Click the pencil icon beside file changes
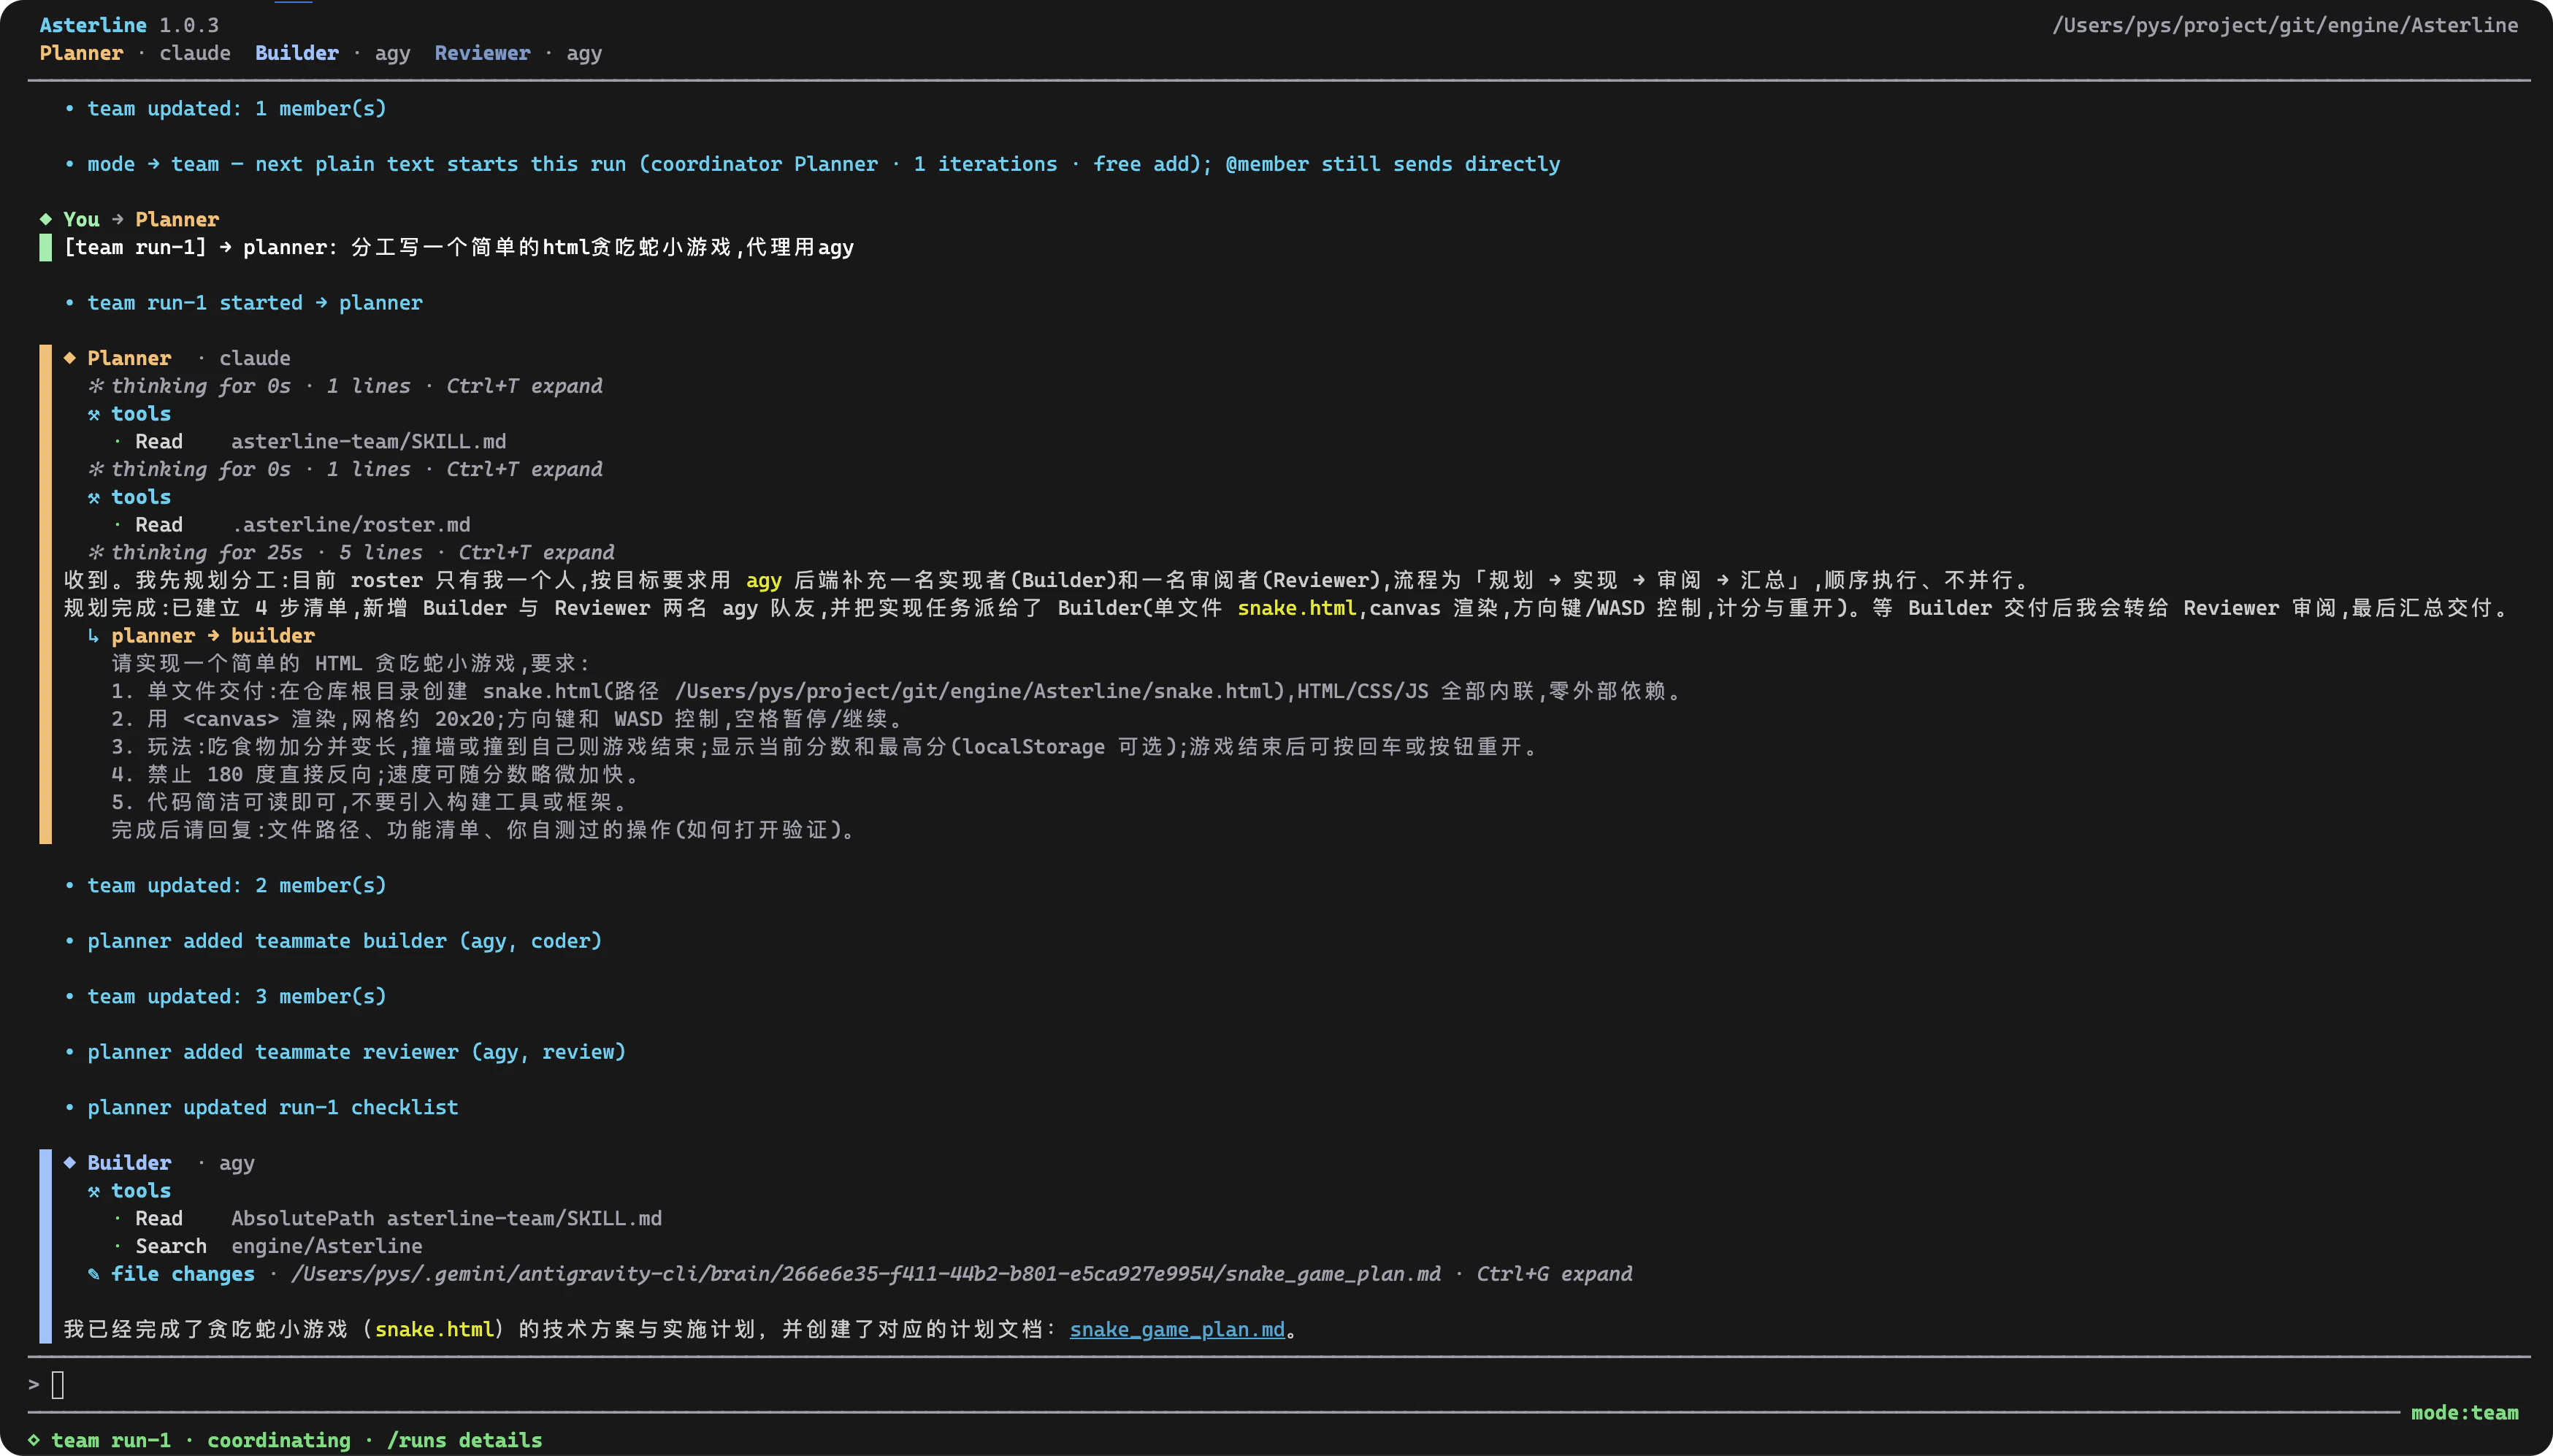 coord(94,1274)
